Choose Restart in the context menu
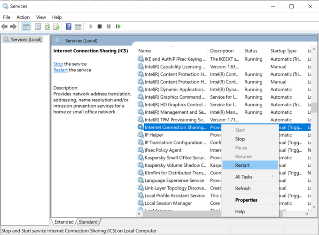Screen dimensions: 319x235 250,165
